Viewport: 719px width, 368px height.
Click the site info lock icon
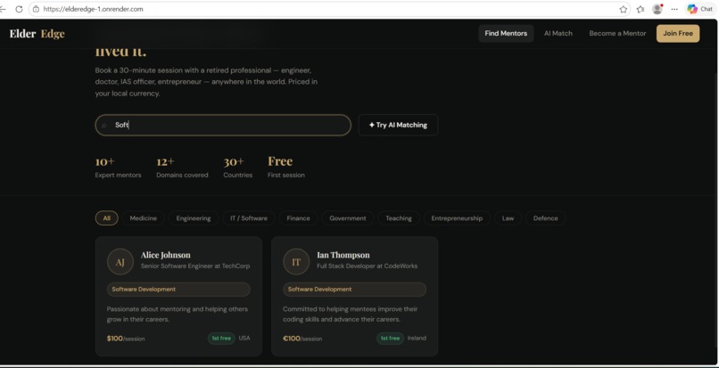(36, 9)
